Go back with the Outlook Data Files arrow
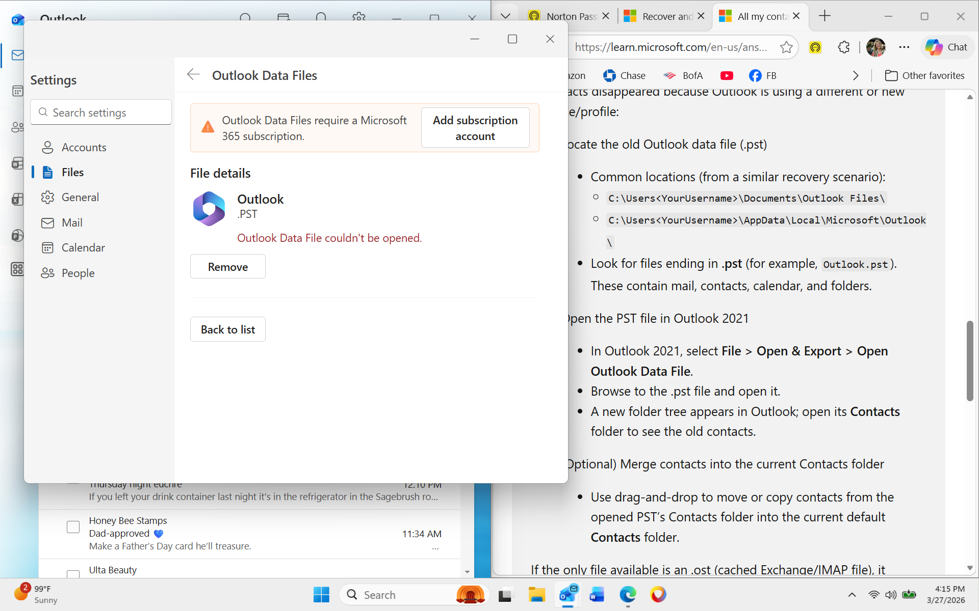The width and height of the screenshot is (979, 611). tap(193, 75)
